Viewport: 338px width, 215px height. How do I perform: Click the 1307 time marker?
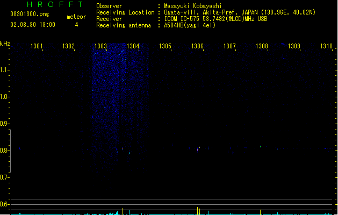tap(229, 46)
